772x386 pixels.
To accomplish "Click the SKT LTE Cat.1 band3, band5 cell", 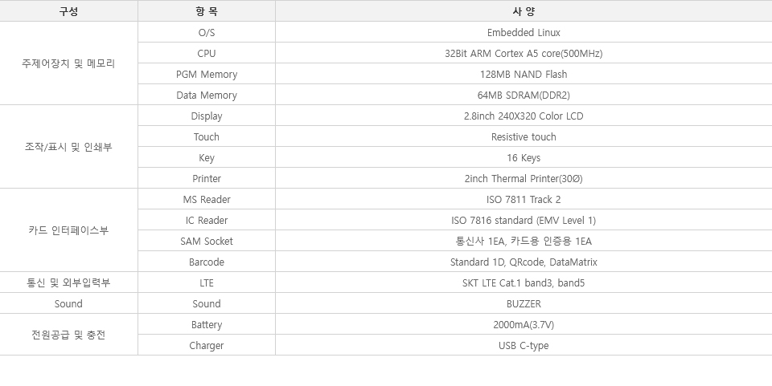I will point(524,282).
